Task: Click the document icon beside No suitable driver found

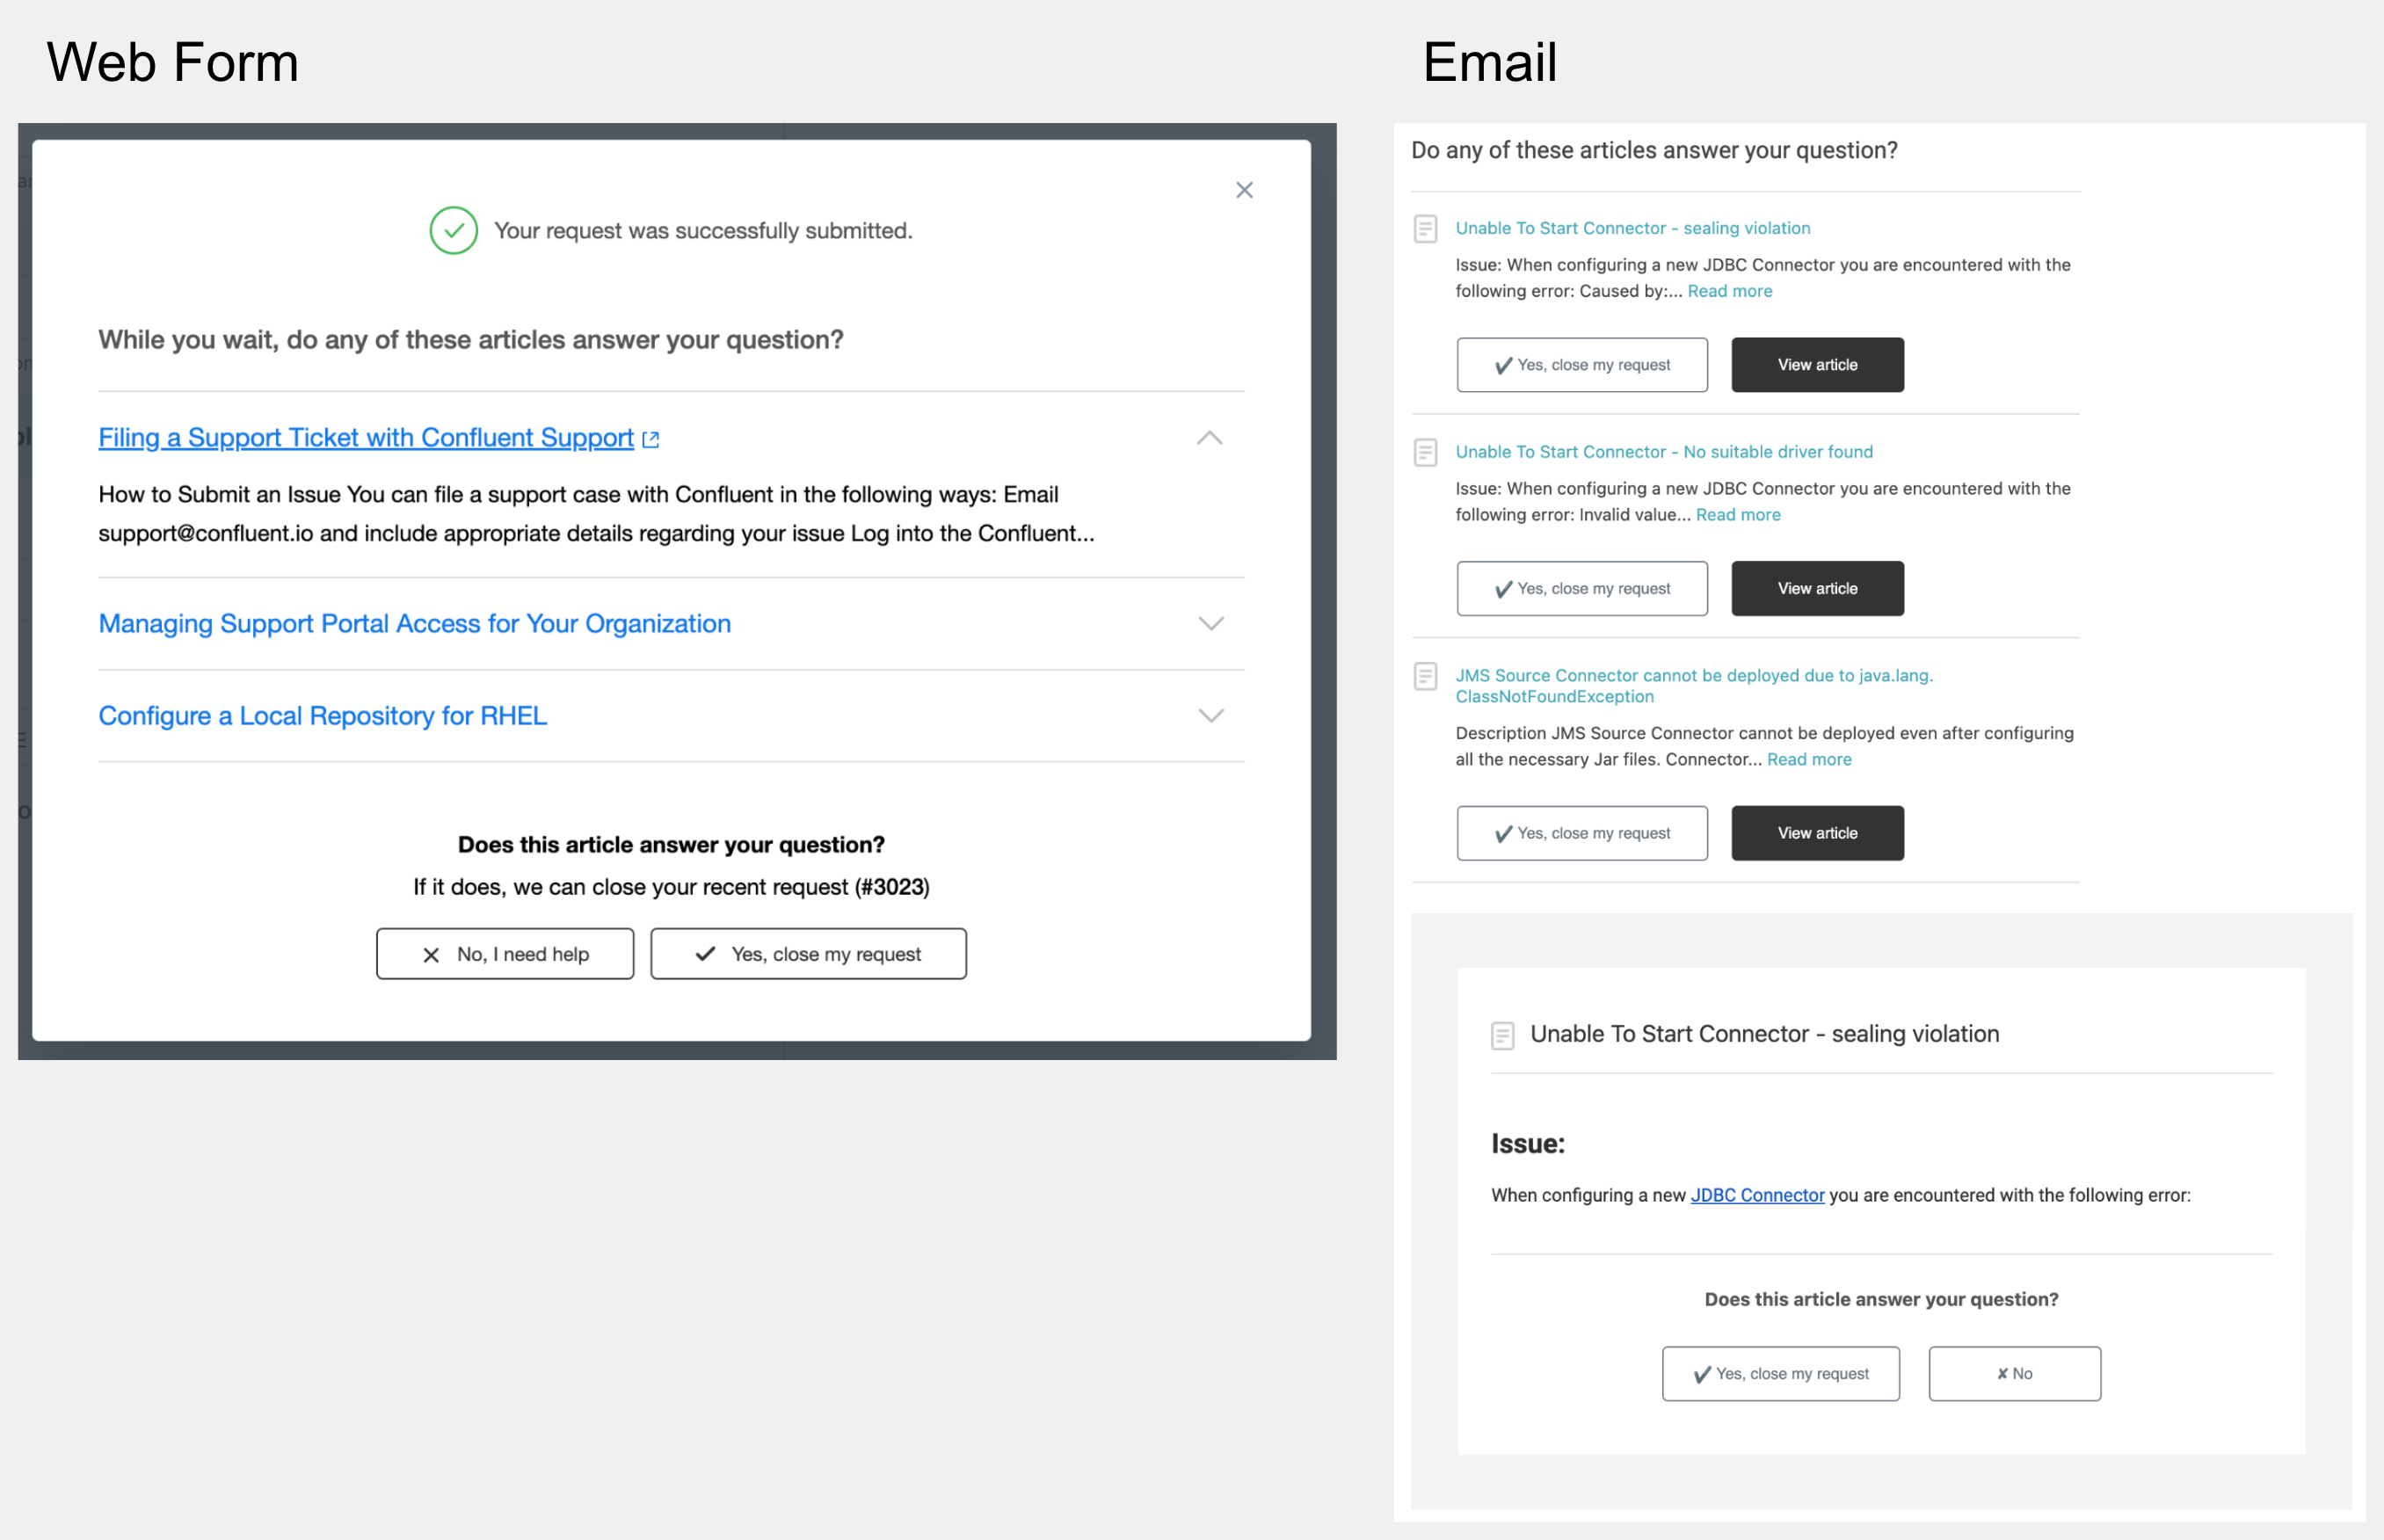Action: (x=1425, y=453)
